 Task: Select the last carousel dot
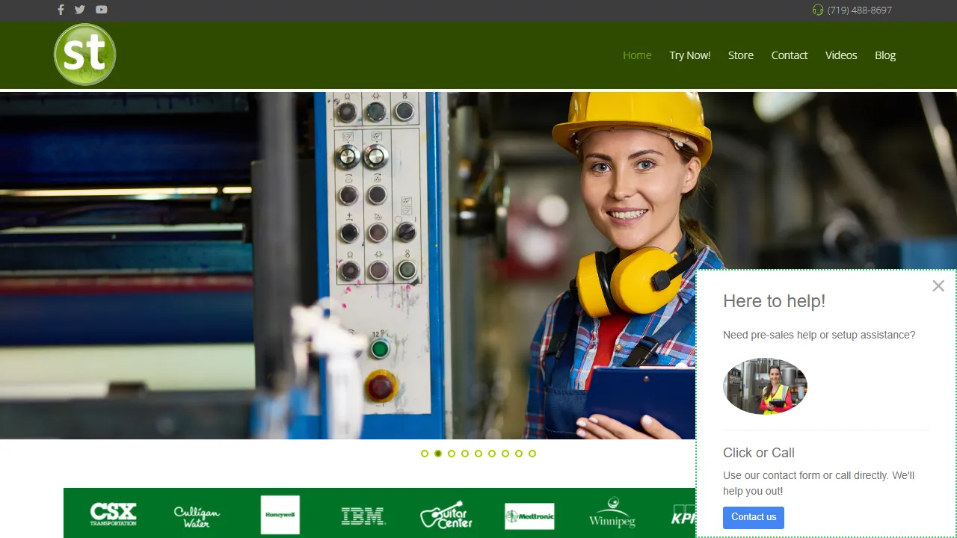tap(532, 453)
